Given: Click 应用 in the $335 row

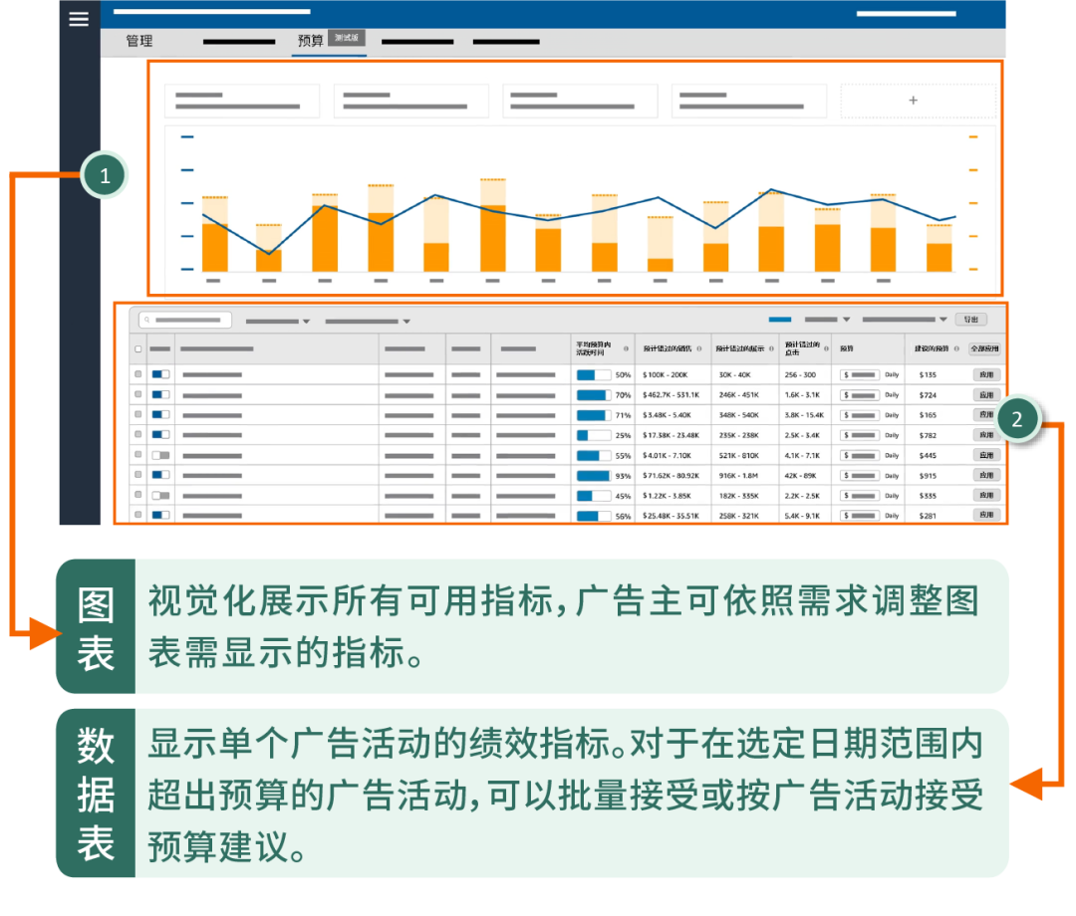Looking at the screenshot, I should (986, 495).
